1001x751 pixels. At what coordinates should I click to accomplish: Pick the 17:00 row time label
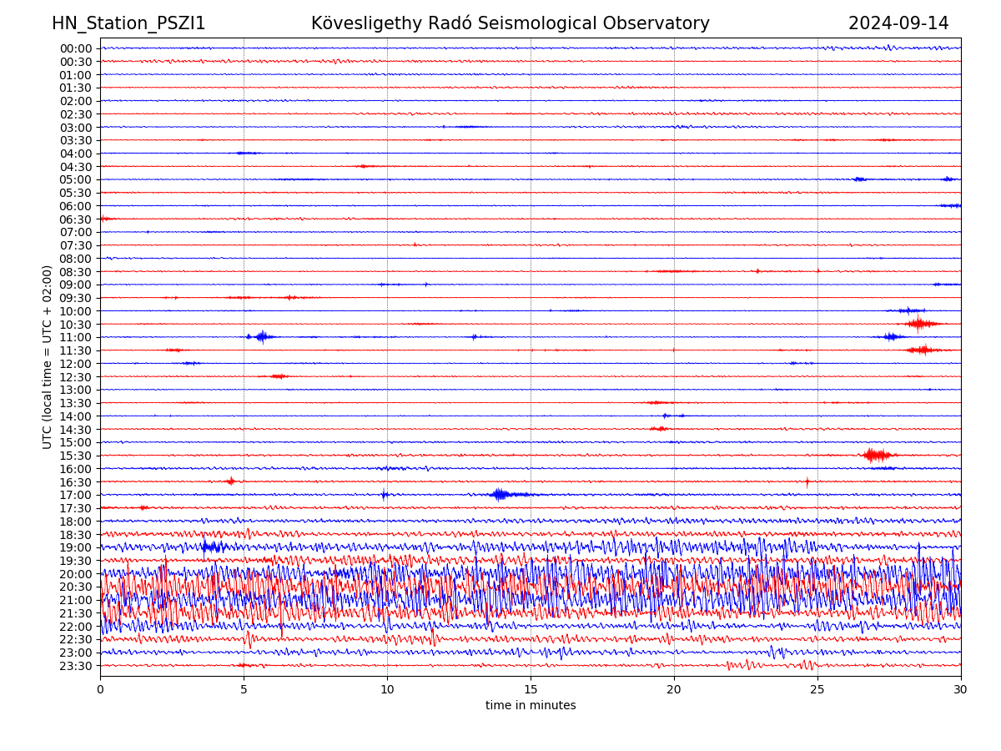[76, 495]
